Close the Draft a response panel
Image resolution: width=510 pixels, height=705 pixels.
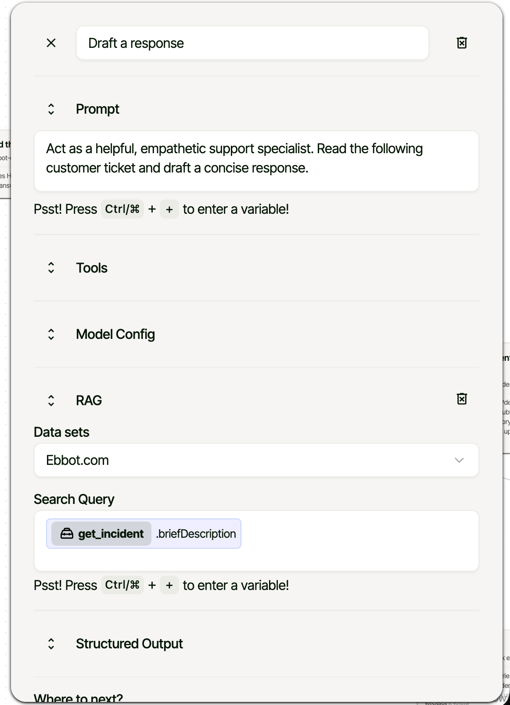(51, 43)
